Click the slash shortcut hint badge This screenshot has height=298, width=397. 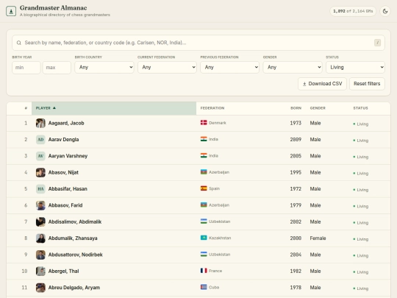pos(377,43)
